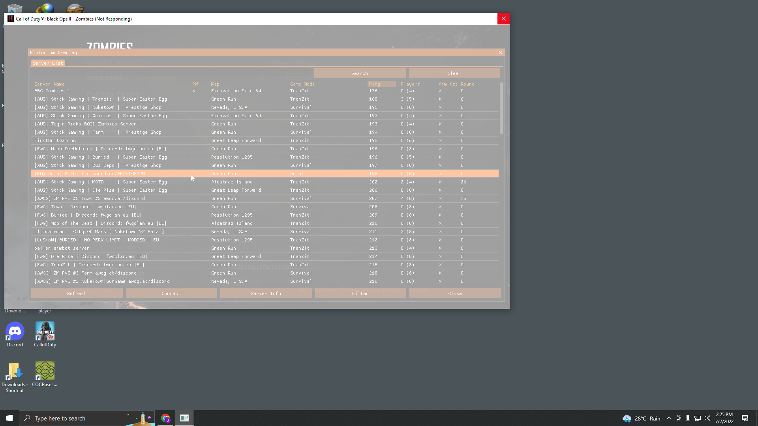Click the microphone tray icon

coord(688,418)
